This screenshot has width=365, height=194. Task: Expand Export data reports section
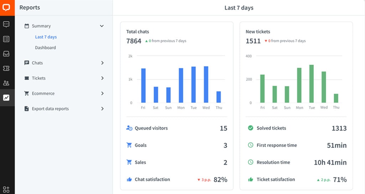pyautogui.click(x=102, y=109)
